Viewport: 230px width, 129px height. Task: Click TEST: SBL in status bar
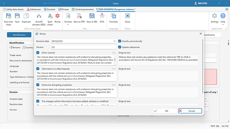click(x=215, y=126)
